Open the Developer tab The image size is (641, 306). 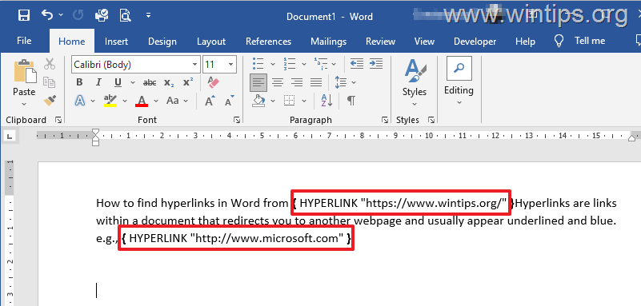[x=475, y=42]
